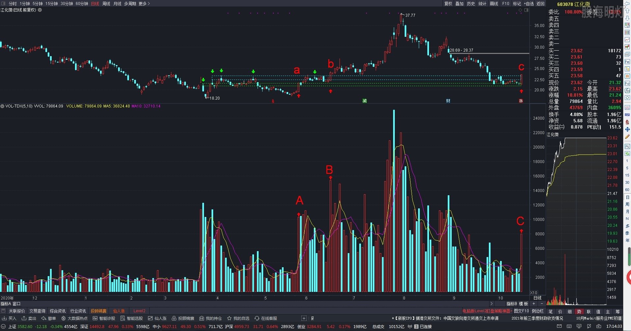The height and width of the screenshot is (331, 631).
Task: Open 智能选股 smart stock picker
Action: click(x=132, y=318)
